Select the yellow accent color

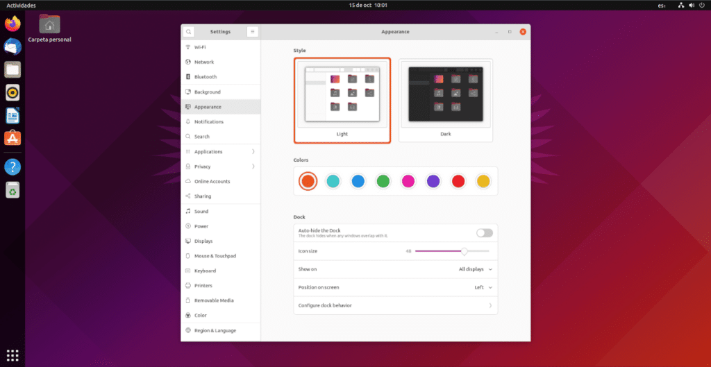483,181
